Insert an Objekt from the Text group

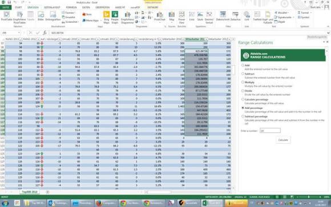coord(280,22)
